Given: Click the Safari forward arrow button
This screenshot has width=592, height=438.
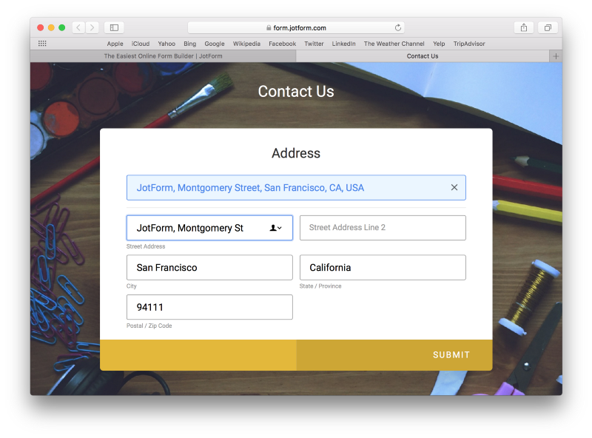Looking at the screenshot, I should [92, 27].
